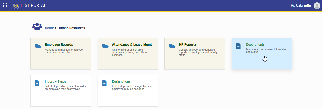Open Attendance & Leave Mgmt title
The image size is (322, 109).
point(132,44)
